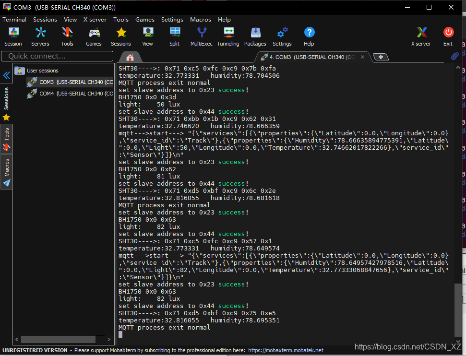
Task: Open the Tools sidebar tab
Action: pos(7,139)
